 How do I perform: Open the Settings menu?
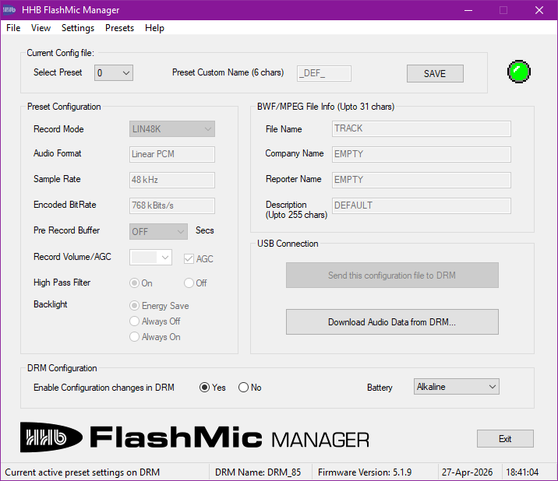(78, 28)
